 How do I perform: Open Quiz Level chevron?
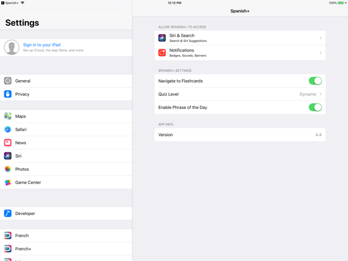pyautogui.click(x=321, y=94)
